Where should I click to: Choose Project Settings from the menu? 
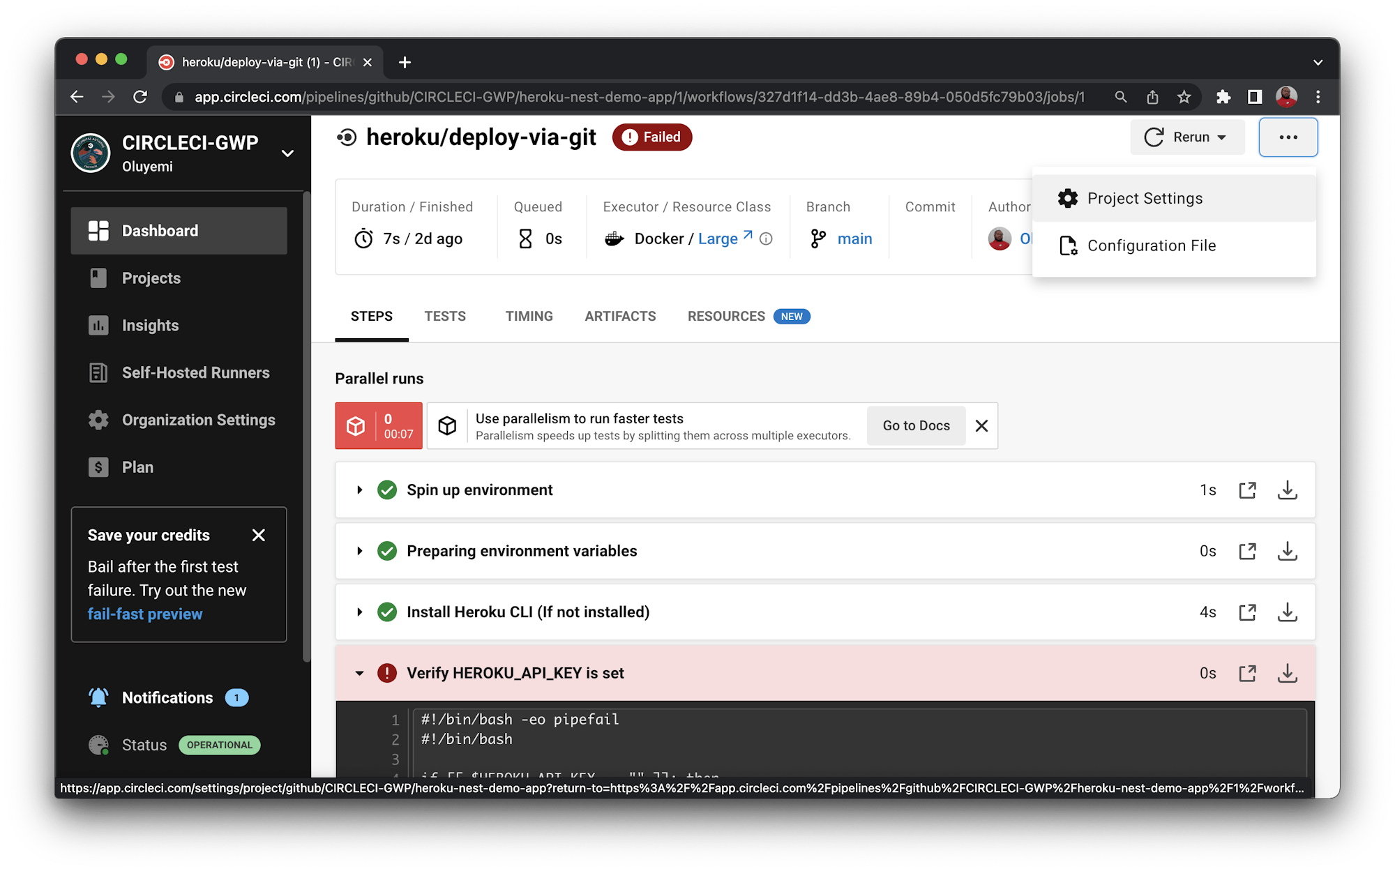pyautogui.click(x=1145, y=199)
